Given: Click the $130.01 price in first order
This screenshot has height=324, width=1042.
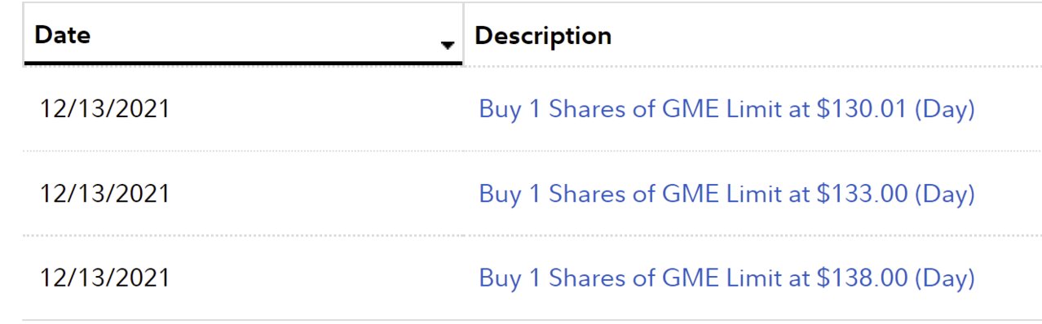Looking at the screenshot, I should pyautogui.click(x=862, y=109).
